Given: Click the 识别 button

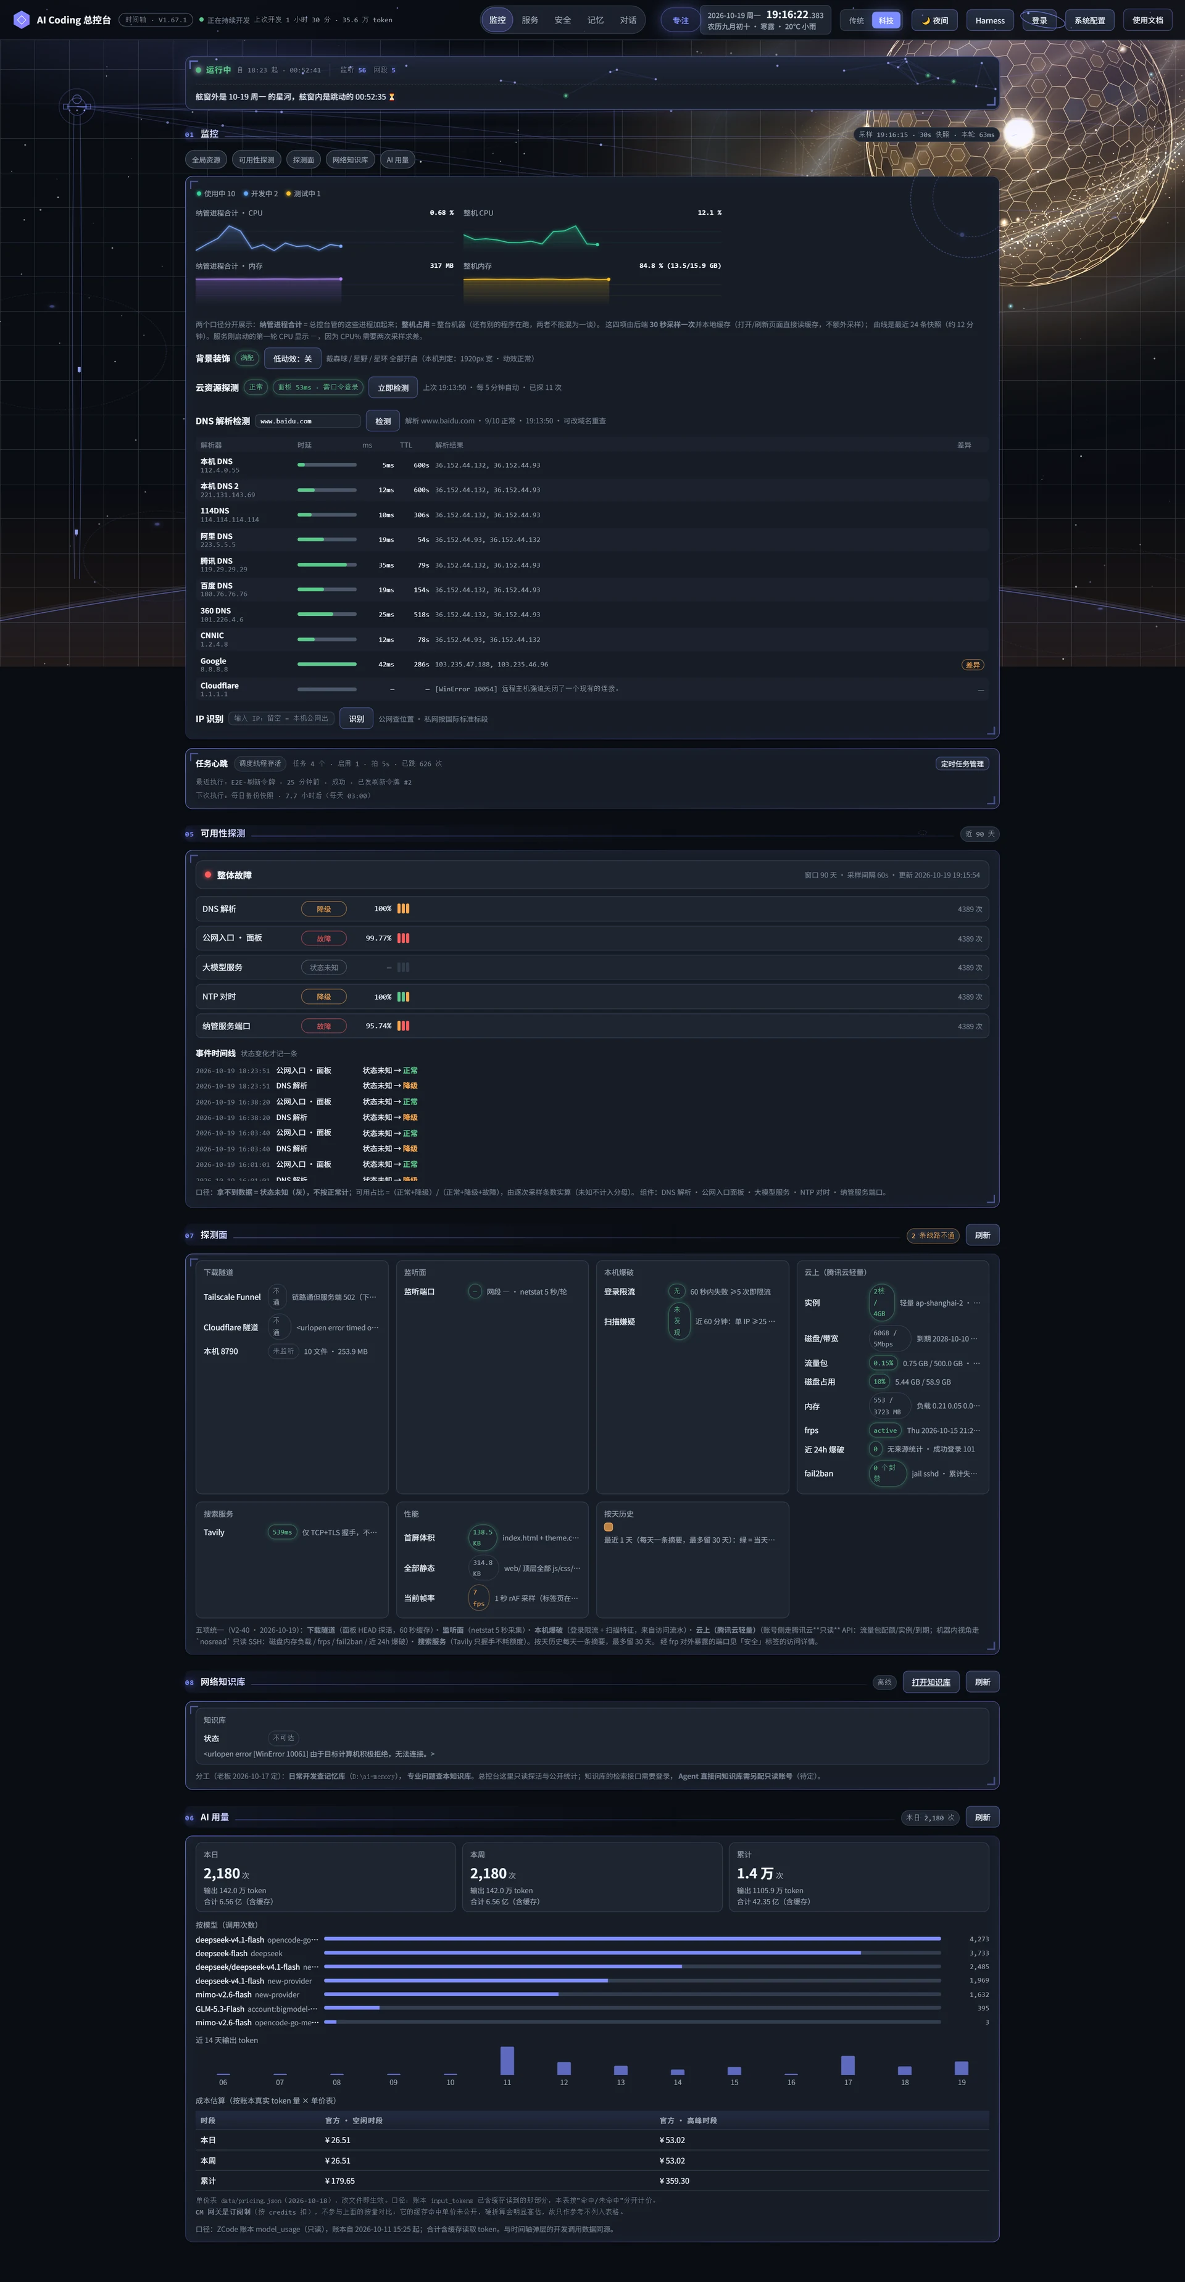Looking at the screenshot, I should pos(356,718).
